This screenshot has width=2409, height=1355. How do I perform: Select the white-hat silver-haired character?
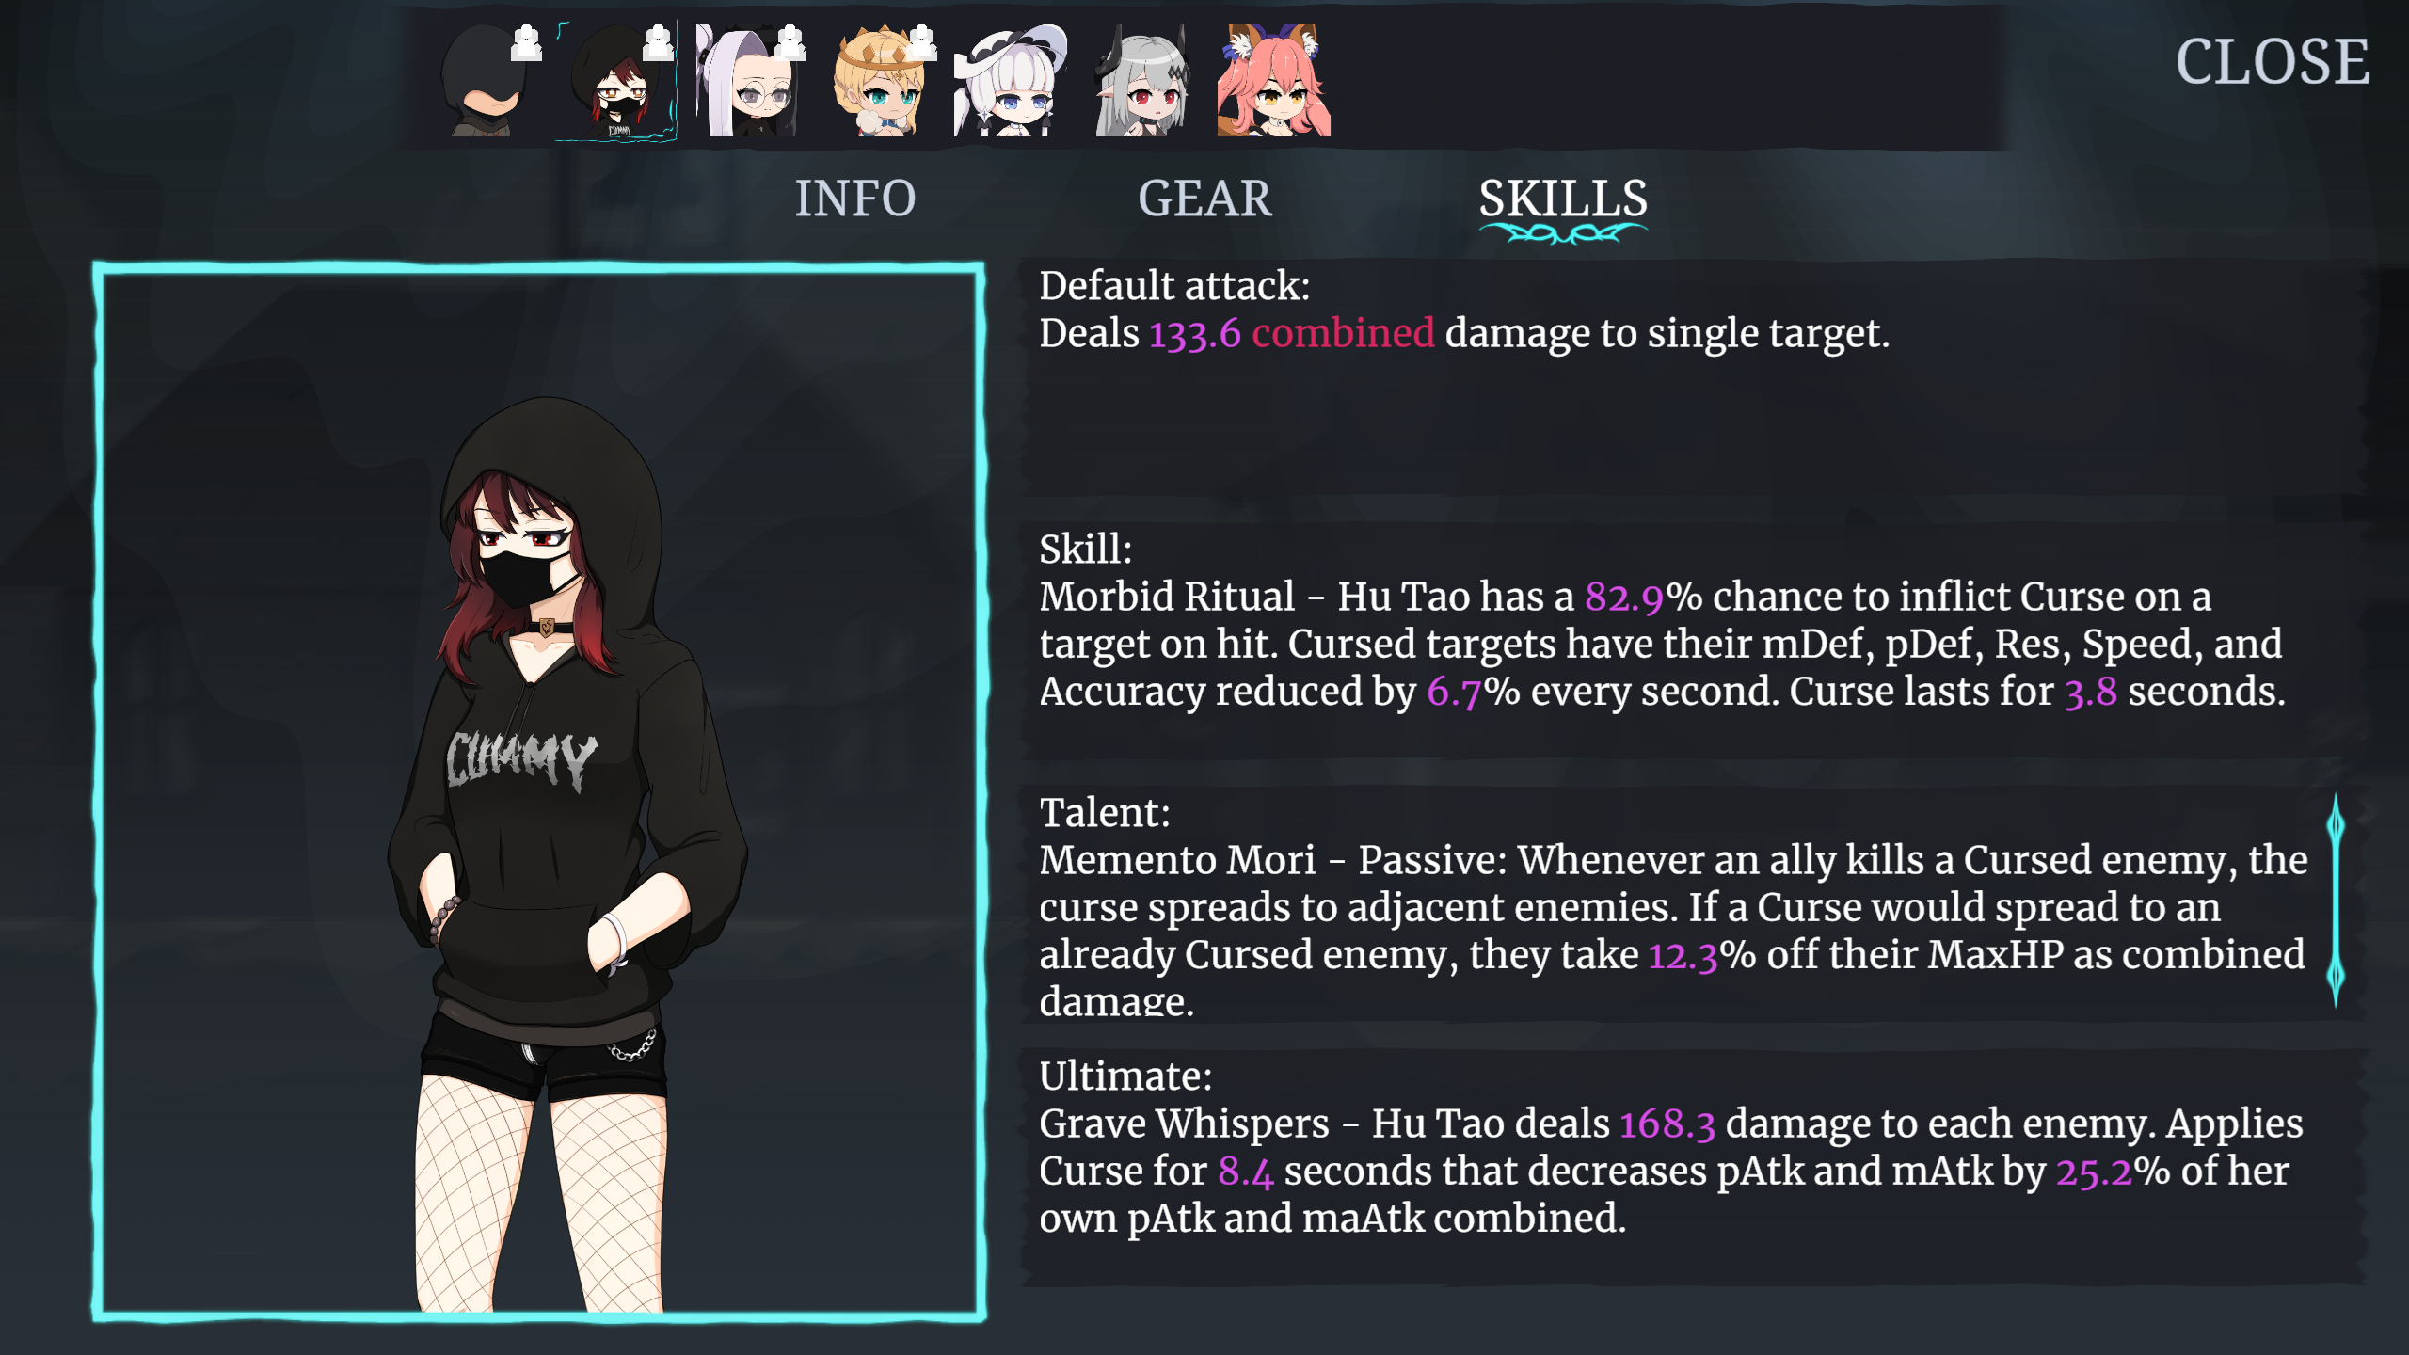(1011, 81)
